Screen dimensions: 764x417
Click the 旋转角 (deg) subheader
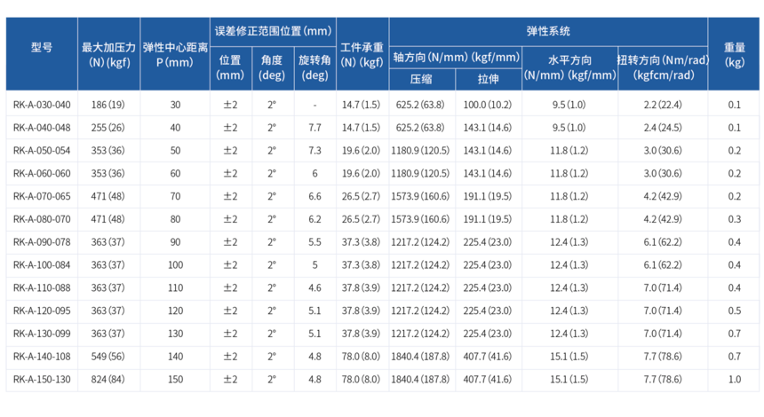point(314,67)
